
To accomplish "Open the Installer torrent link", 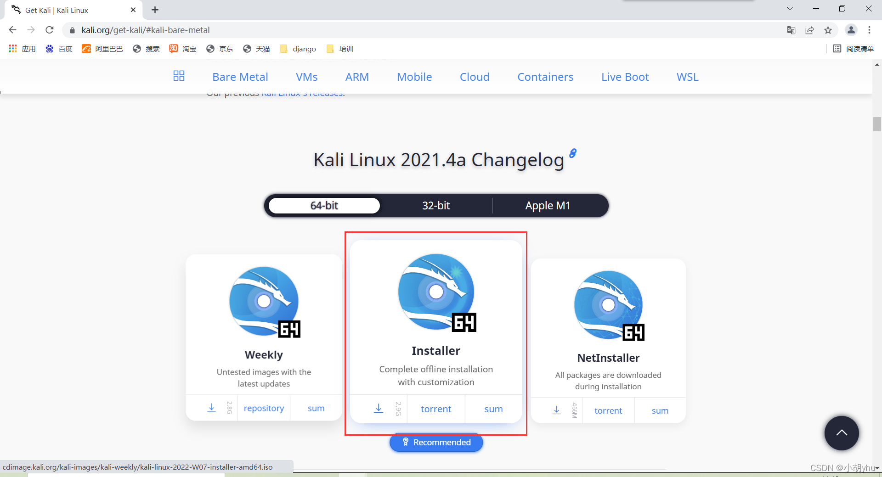I will 436,409.
